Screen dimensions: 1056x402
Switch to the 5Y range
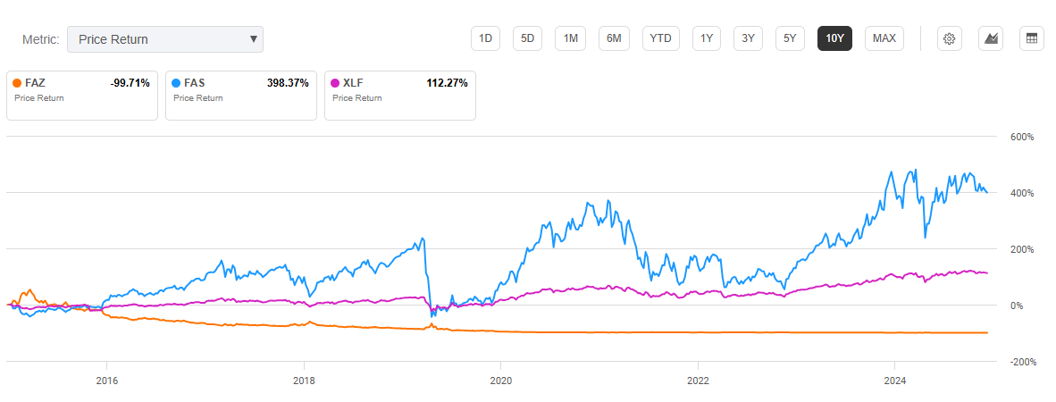[x=790, y=38]
